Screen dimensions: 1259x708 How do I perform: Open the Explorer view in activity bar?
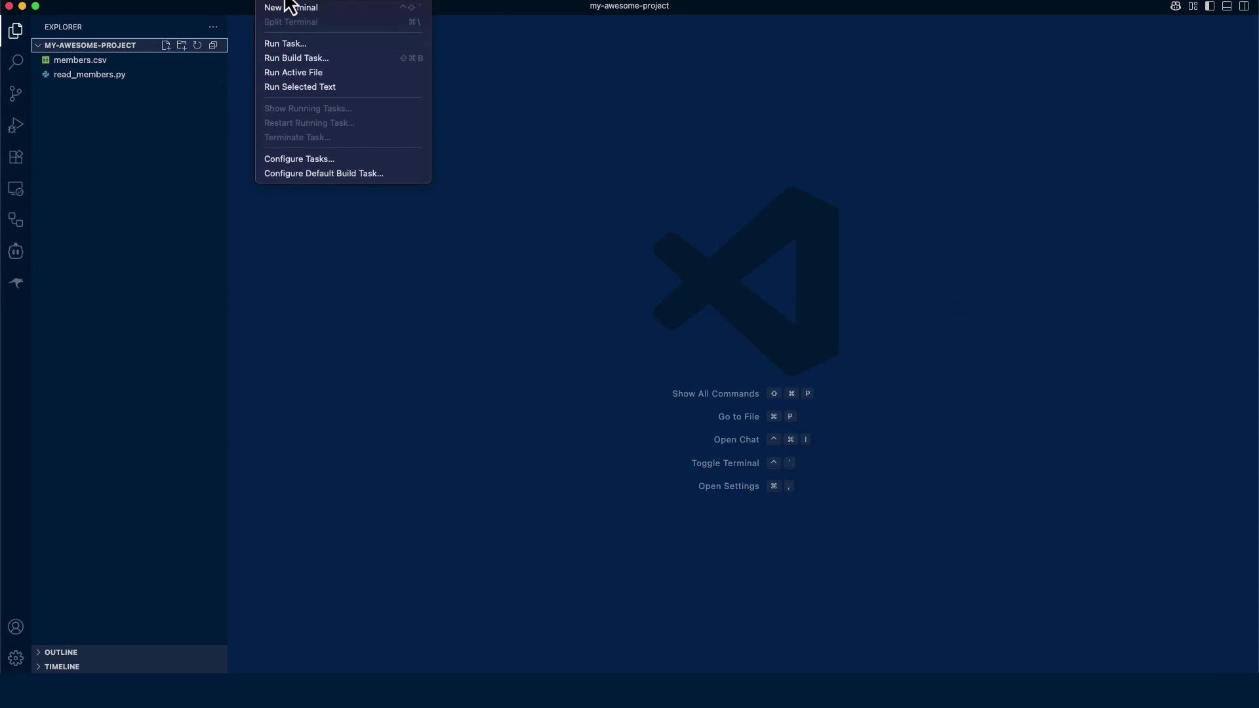coord(16,31)
